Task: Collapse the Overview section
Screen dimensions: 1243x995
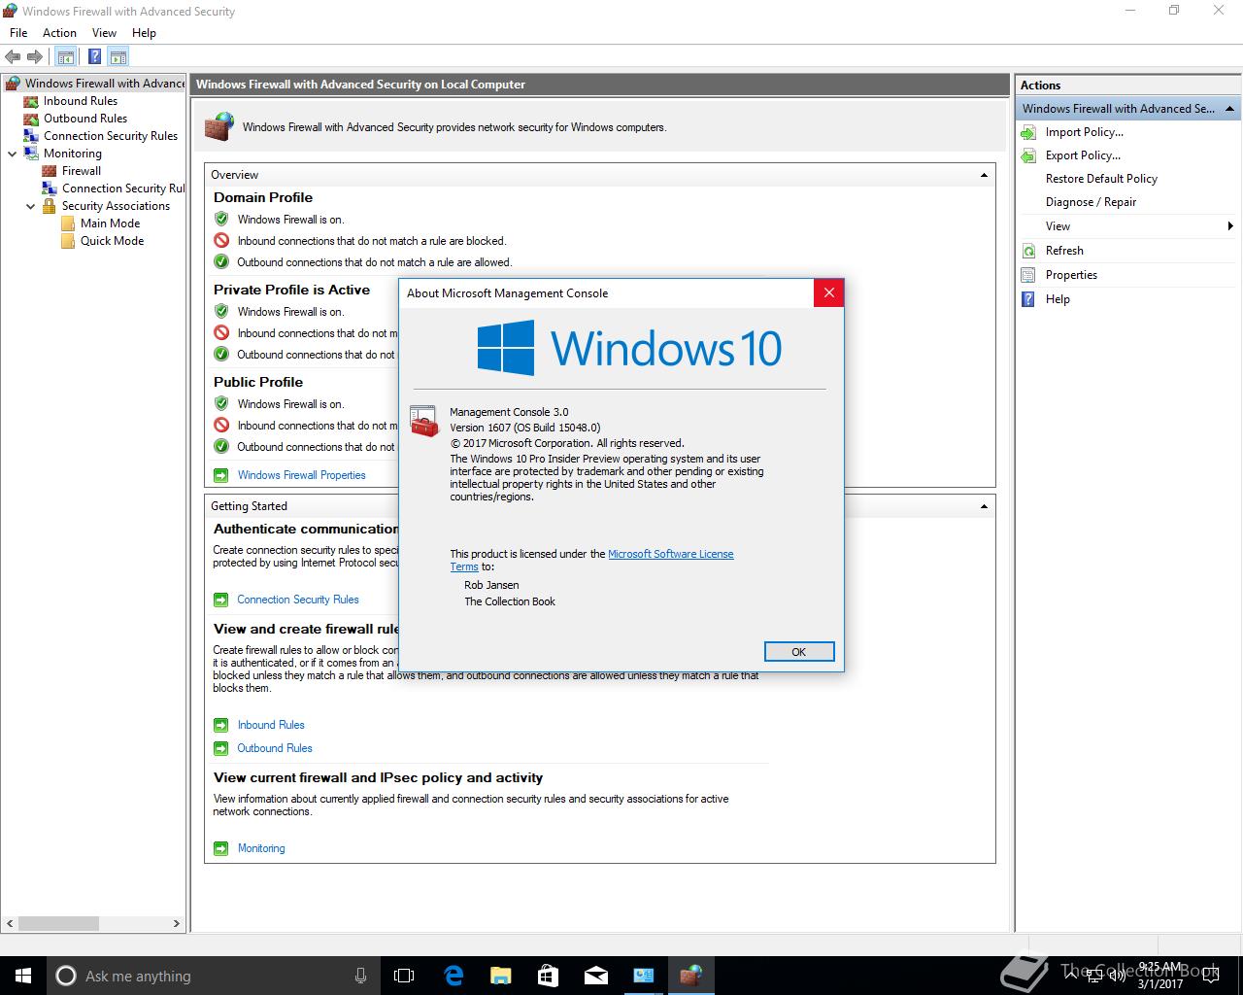Action: click(984, 175)
